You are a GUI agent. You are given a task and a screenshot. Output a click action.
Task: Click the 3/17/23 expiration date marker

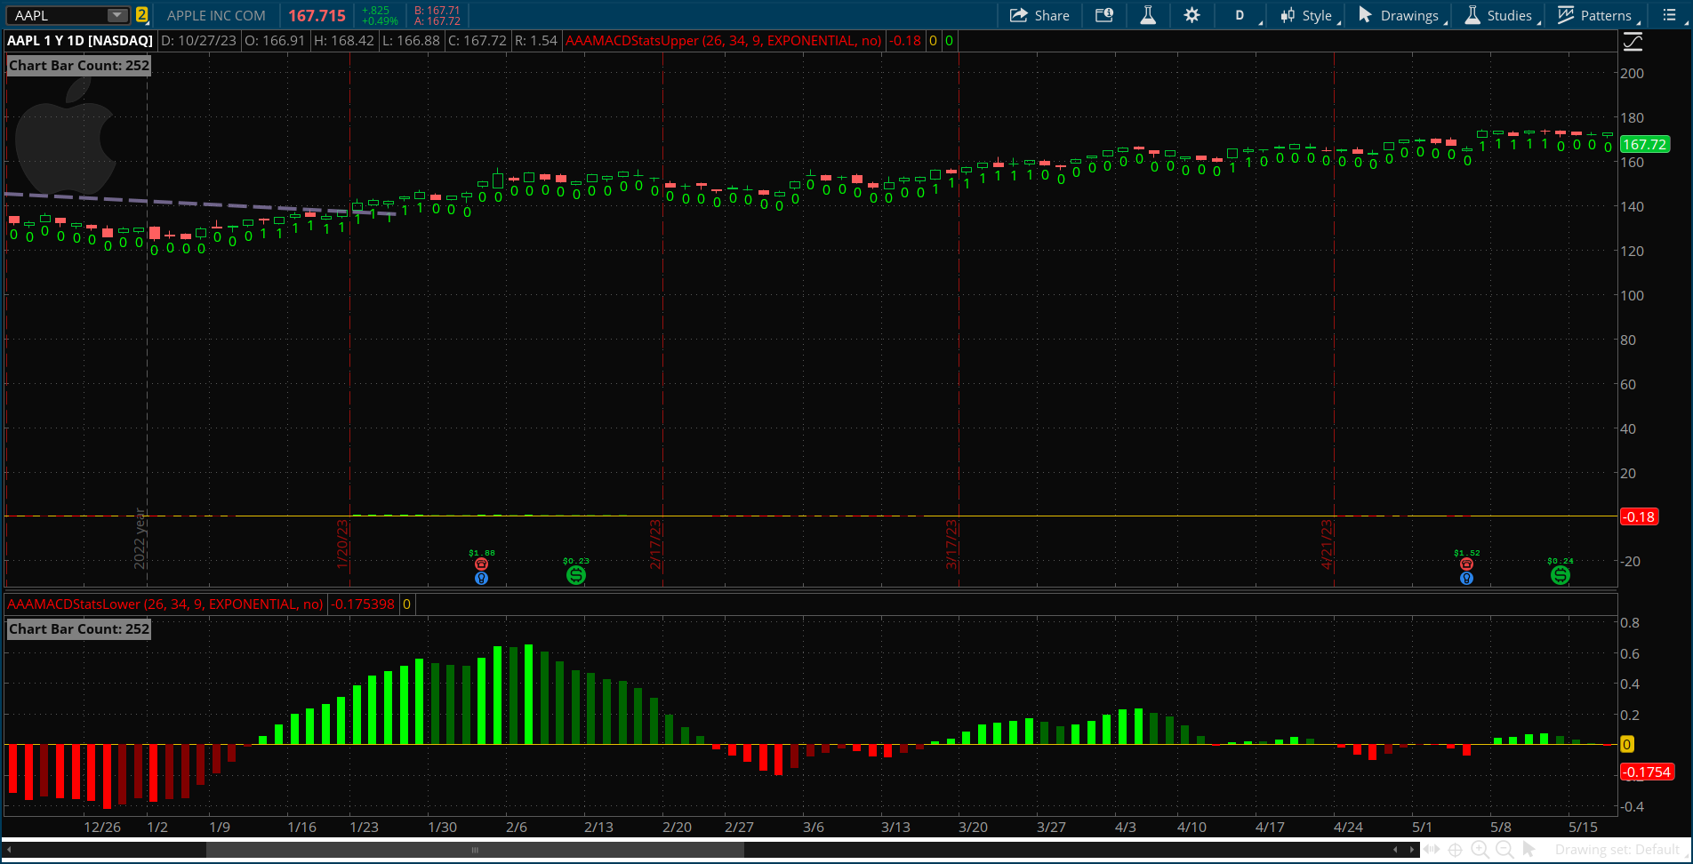coord(951,544)
